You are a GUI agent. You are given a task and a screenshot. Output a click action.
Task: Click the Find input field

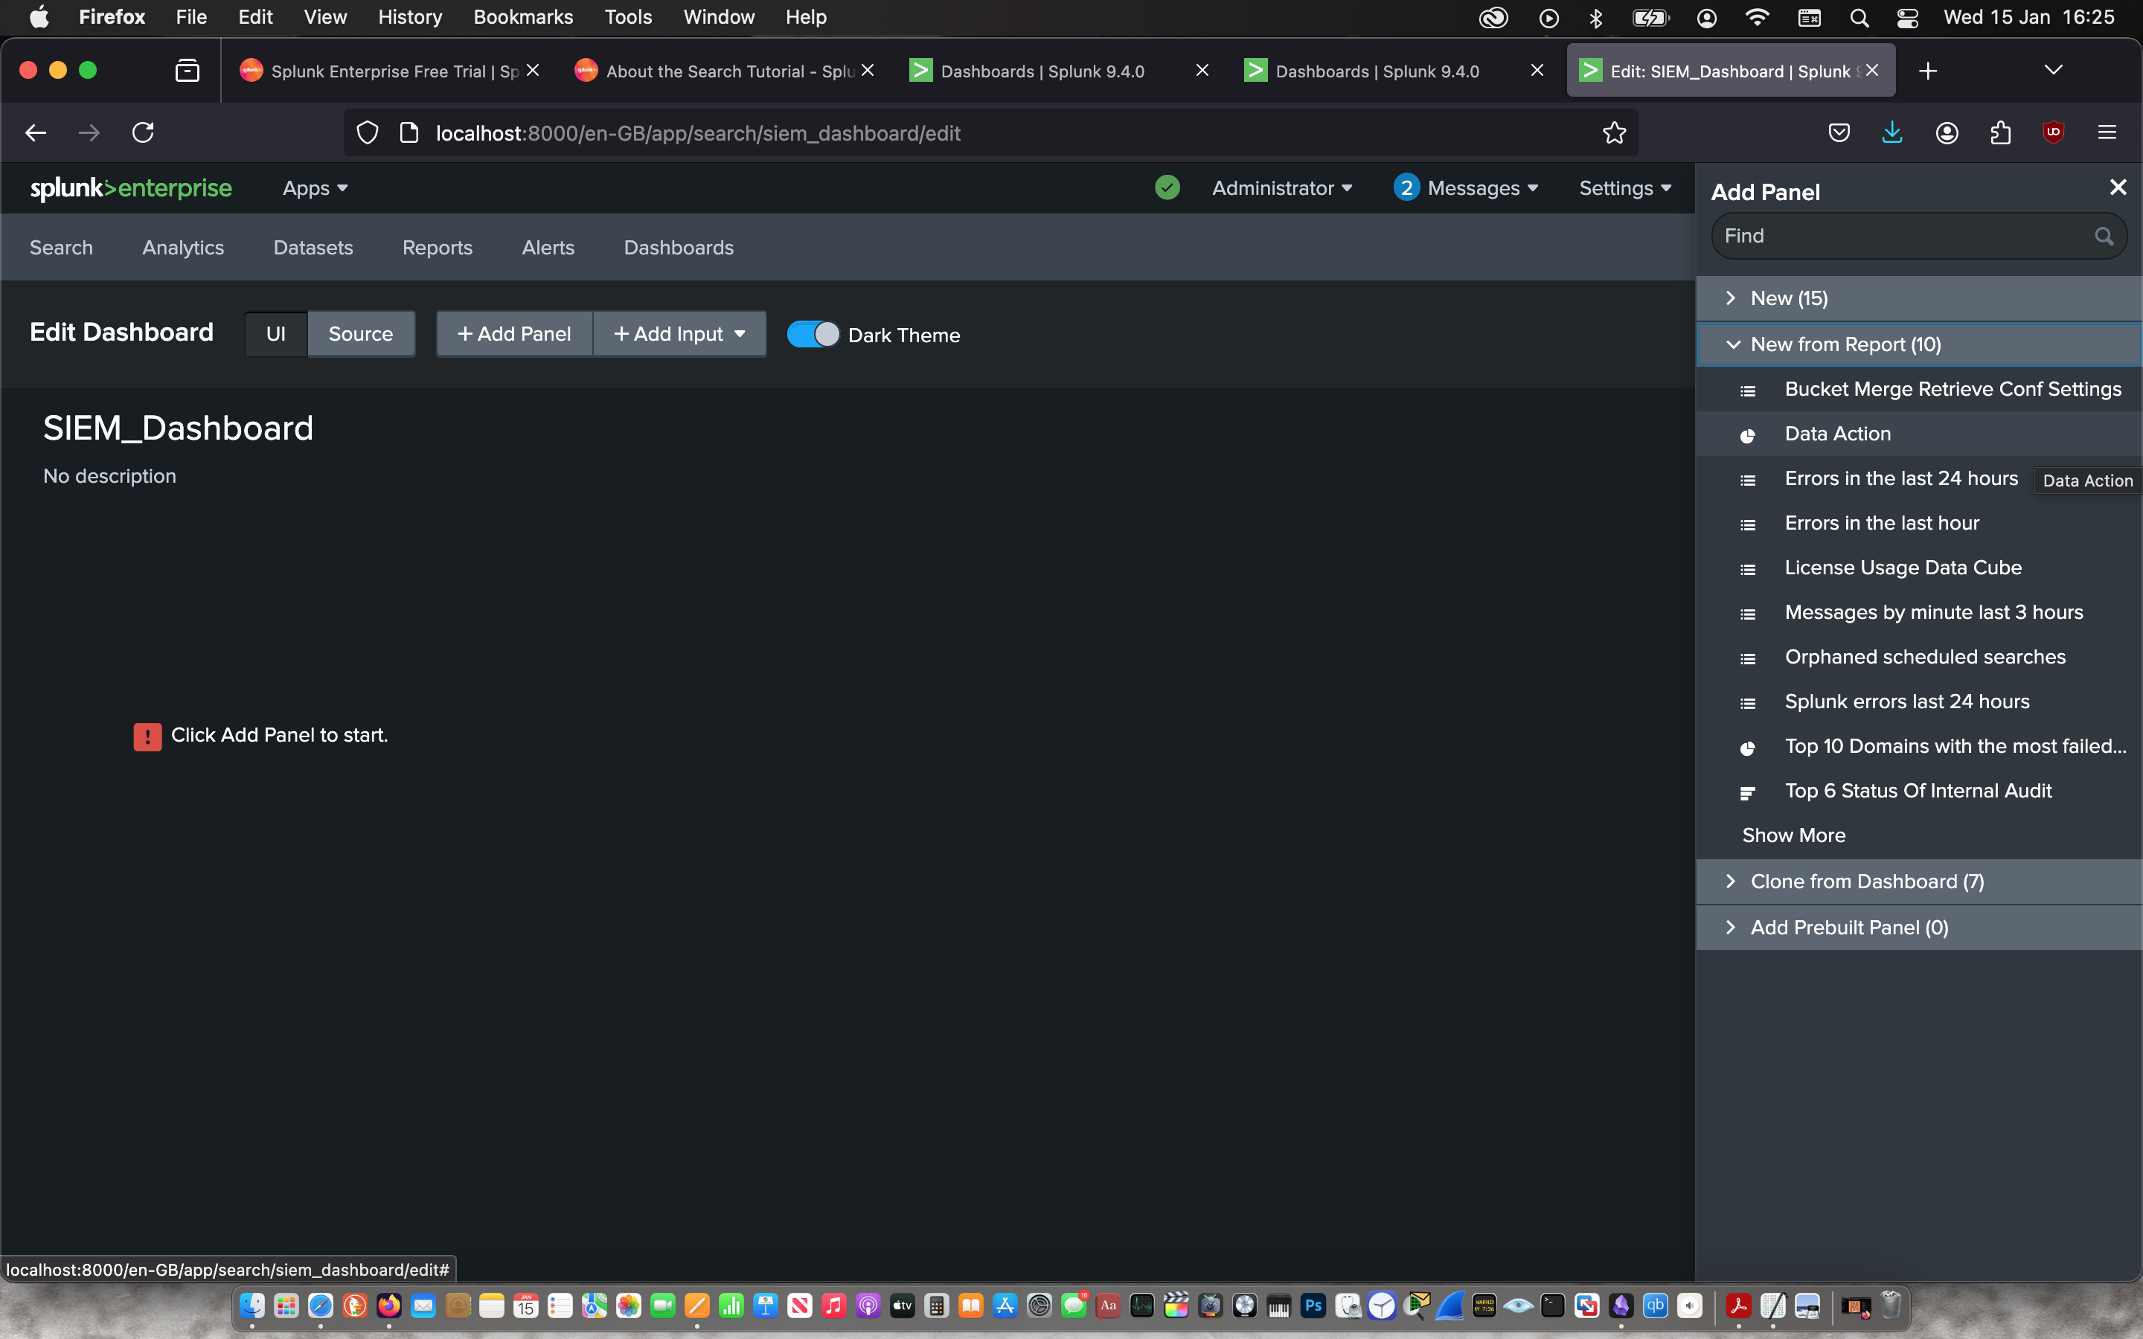pos(1904,237)
